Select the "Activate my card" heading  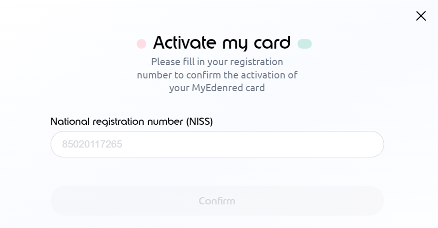[x=222, y=43]
